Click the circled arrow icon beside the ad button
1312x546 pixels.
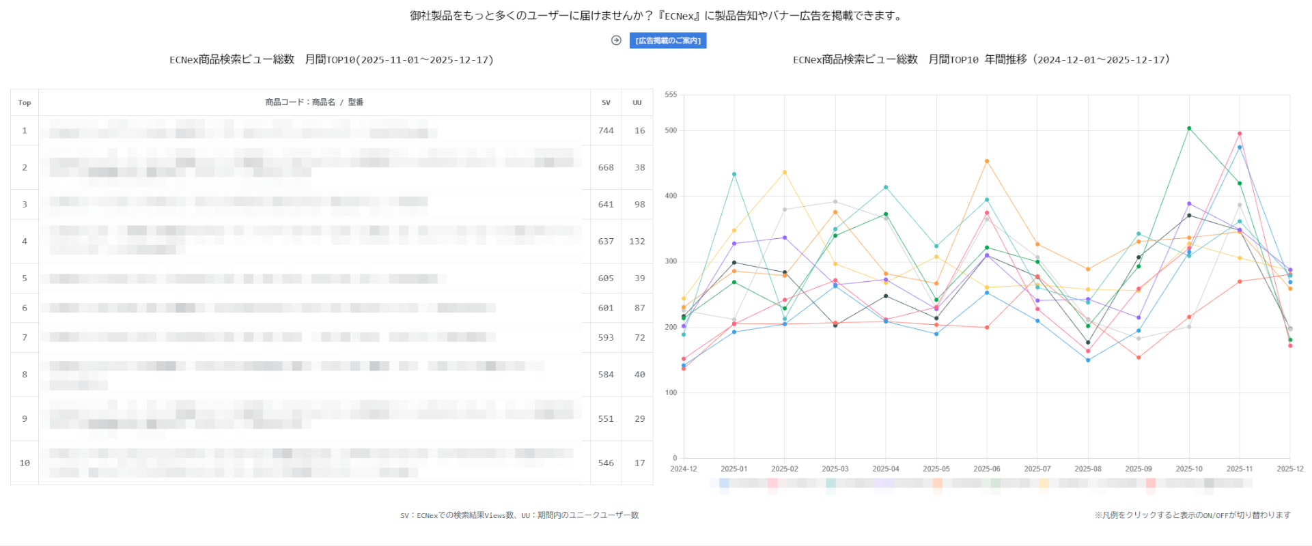[616, 40]
